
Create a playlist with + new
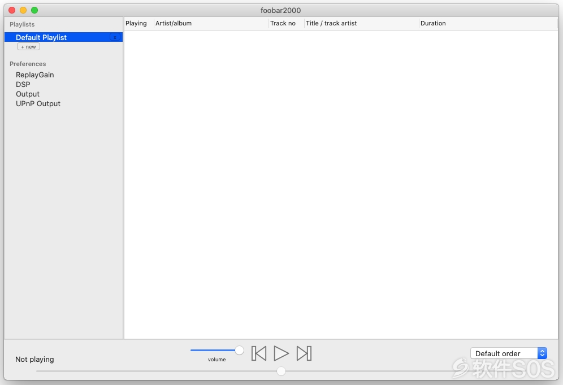(x=28, y=47)
